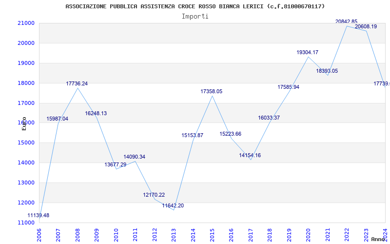Select the 19304.17 data label
The height and width of the screenshot is (244, 390).
tap(308, 53)
